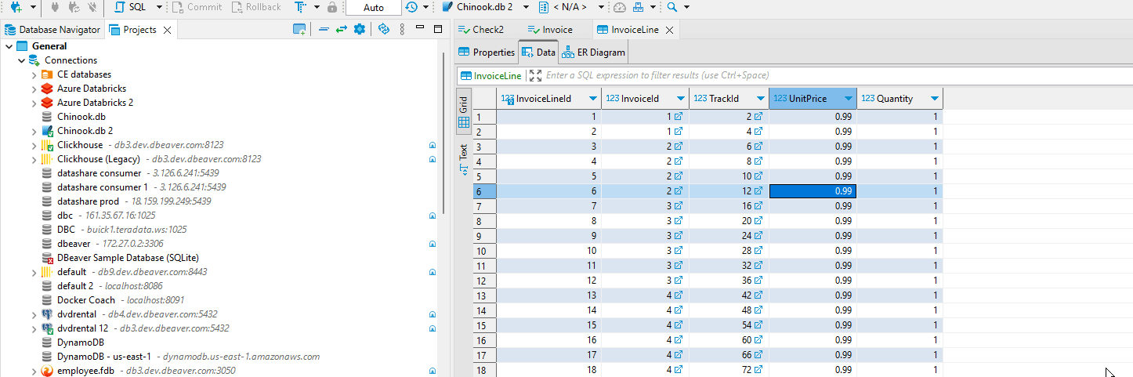Switch to the Properties sub-tab
1133x377 pixels.
click(487, 53)
